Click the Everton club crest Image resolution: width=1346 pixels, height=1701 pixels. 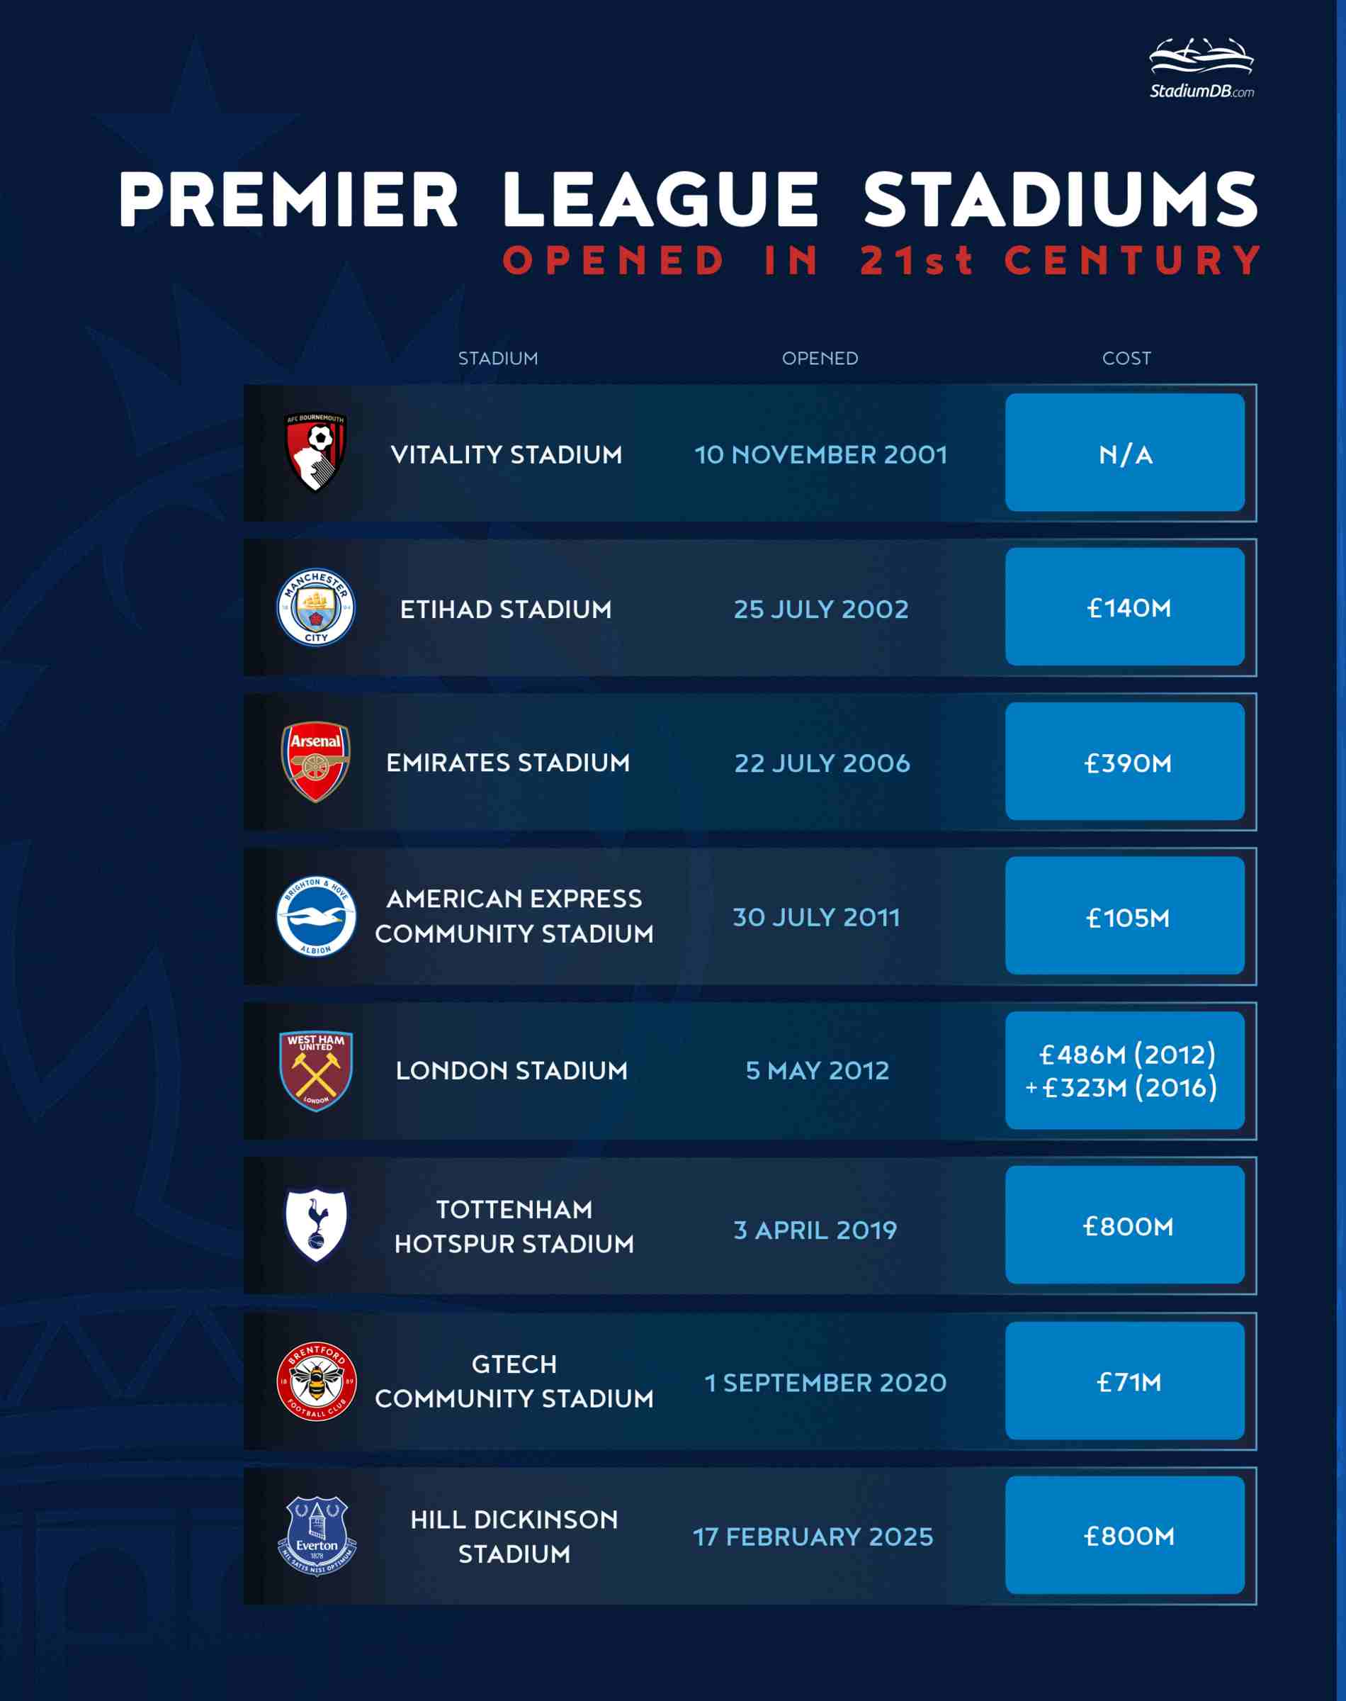tap(316, 1535)
